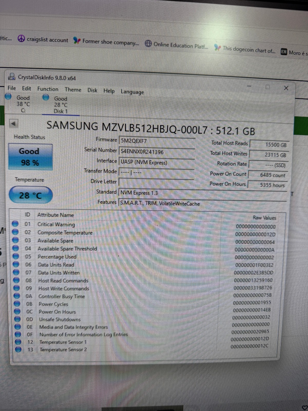This screenshot has width=308, height=411.
Task: Click the previous disk arrow button
Action: [13, 124]
